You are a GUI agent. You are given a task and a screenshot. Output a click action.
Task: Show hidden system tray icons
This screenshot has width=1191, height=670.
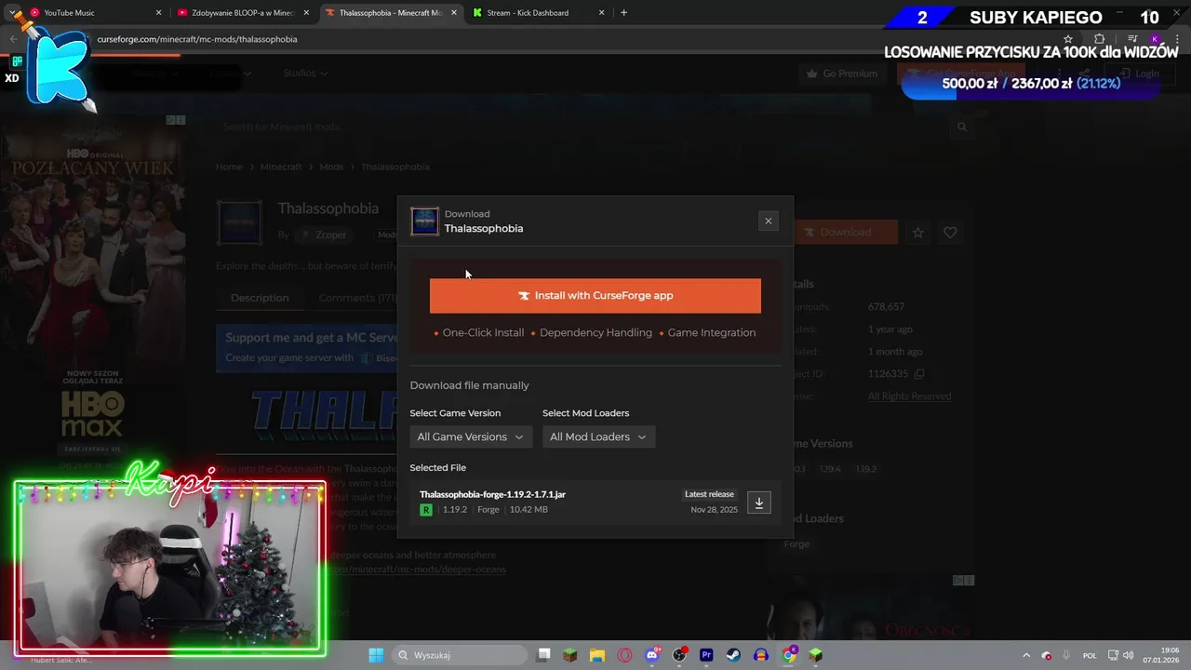(1026, 655)
